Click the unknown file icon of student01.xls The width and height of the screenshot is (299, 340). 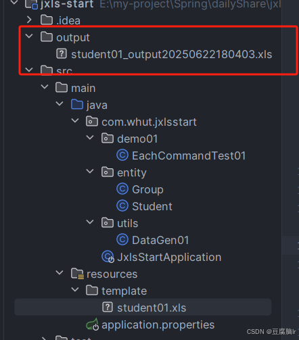click(108, 308)
